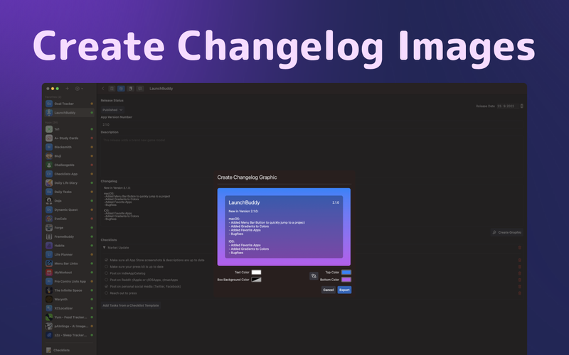Viewport: 569px width, 355px height.
Task: Open the Warynth app icon
Action: coord(49,299)
